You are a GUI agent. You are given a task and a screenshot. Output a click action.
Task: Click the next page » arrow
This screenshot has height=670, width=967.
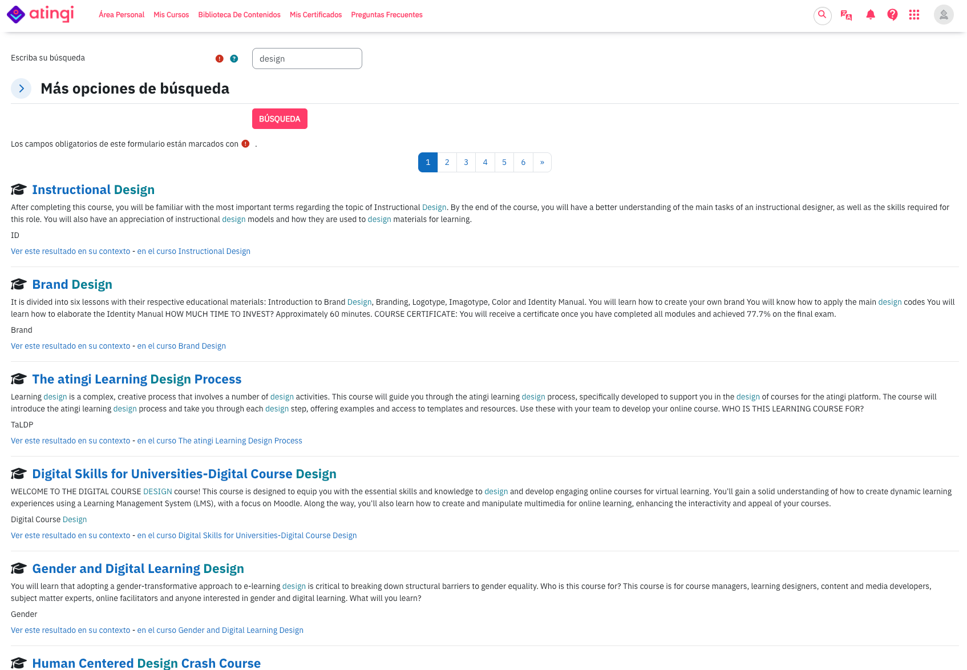(542, 162)
